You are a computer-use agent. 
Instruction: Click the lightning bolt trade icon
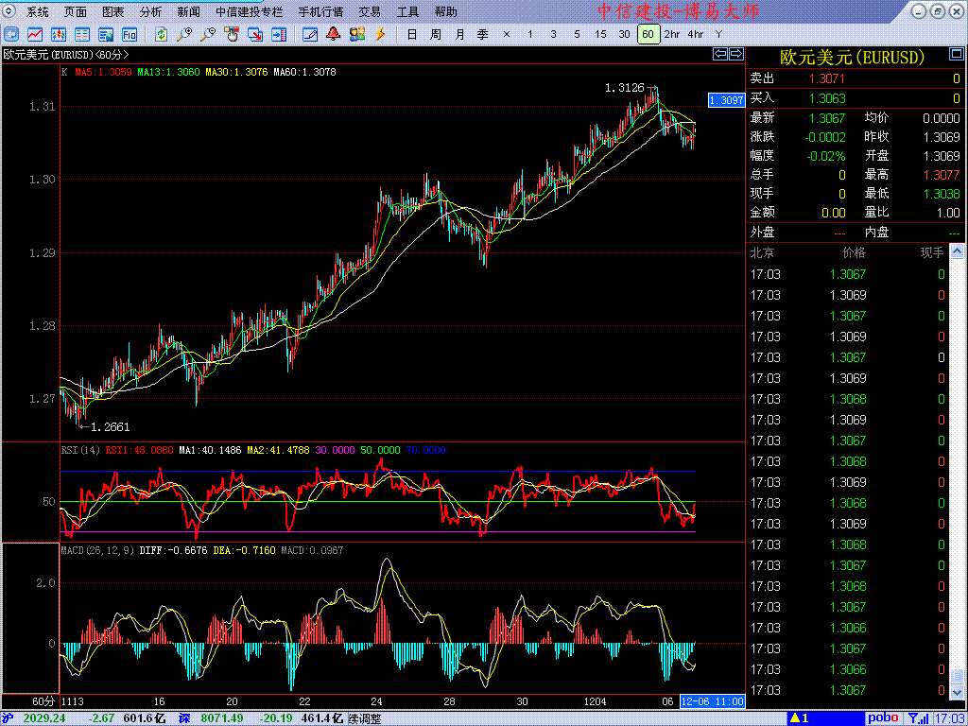coord(380,34)
